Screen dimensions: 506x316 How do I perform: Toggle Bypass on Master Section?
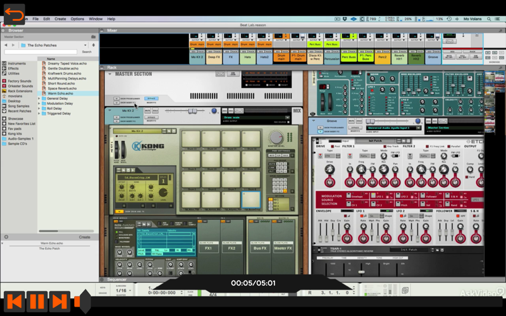pos(151,99)
